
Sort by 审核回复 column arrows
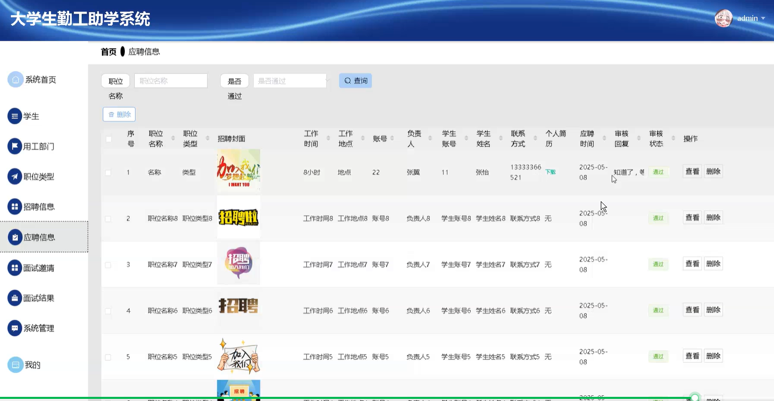[x=639, y=138]
